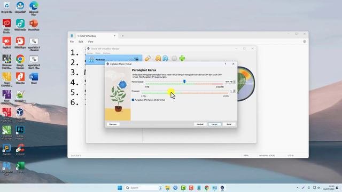Click the Batal button to cancel
This screenshot has height=192, width=342.
(x=229, y=124)
